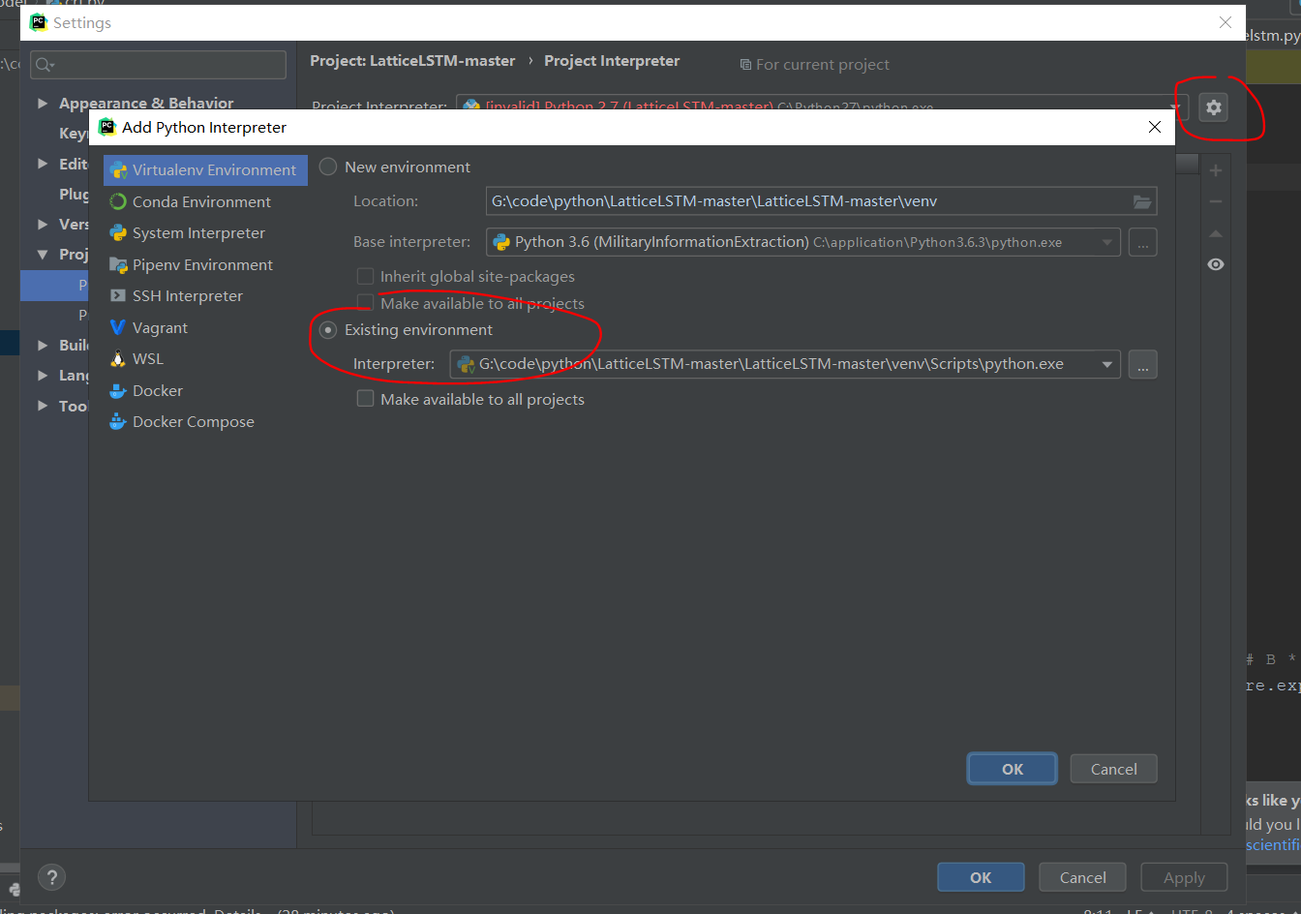The height and width of the screenshot is (914, 1301).
Task: Click the Docker Compose icon
Action: (x=118, y=422)
